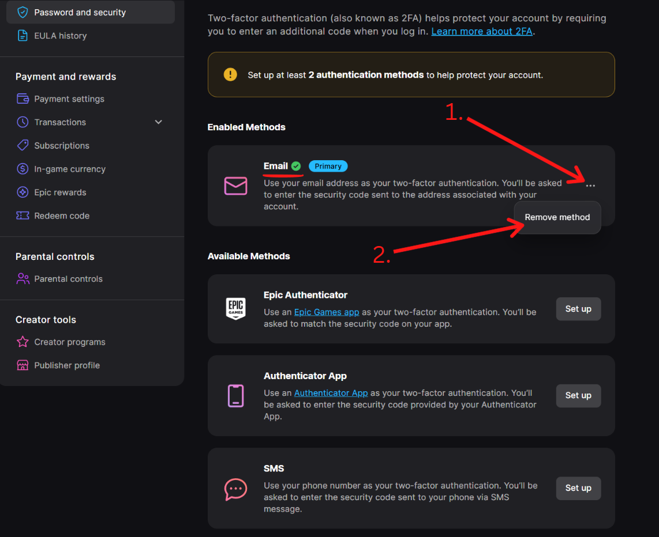
Task: Click the EULA history document icon
Action: [x=23, y=36]
